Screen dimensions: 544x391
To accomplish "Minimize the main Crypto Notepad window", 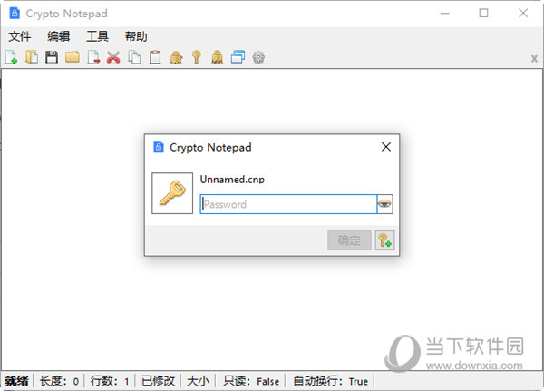I will [x=445, y=14].
